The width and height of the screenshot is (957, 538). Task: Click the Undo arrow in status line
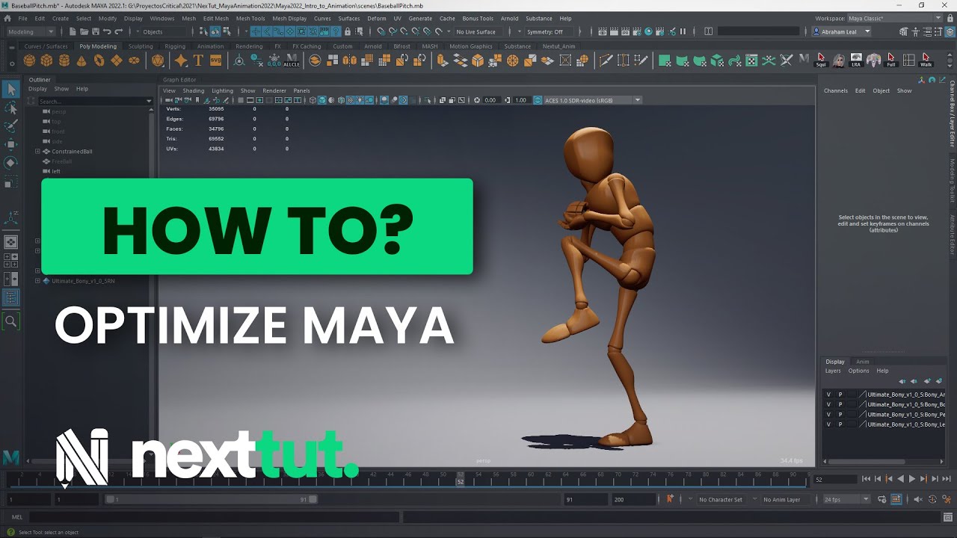click(107, 31)
